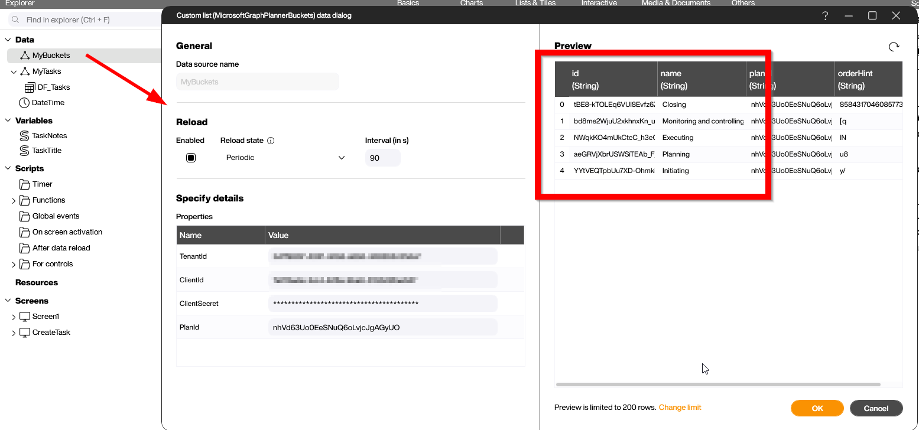The width and height of the screenshot is (919, 430).
Task: Click the Timer folder icon
Action: (24, 184)
